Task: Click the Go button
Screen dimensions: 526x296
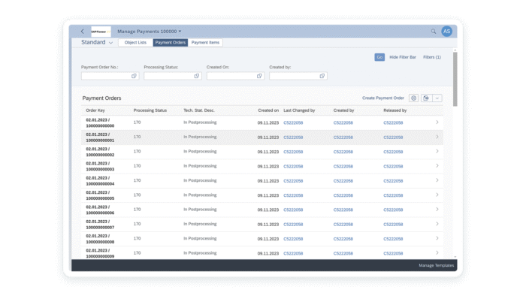Action: click(x=379, y=57)
